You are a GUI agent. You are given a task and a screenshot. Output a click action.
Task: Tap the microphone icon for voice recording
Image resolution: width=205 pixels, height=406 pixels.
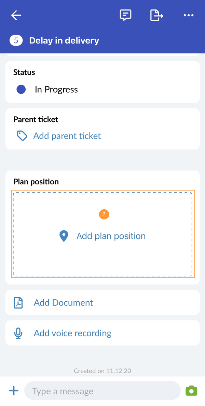click(18, 333)
